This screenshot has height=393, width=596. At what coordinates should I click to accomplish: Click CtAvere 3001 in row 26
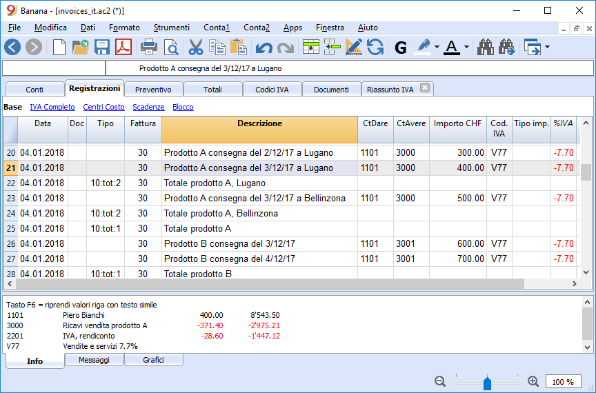click(411, 244)
